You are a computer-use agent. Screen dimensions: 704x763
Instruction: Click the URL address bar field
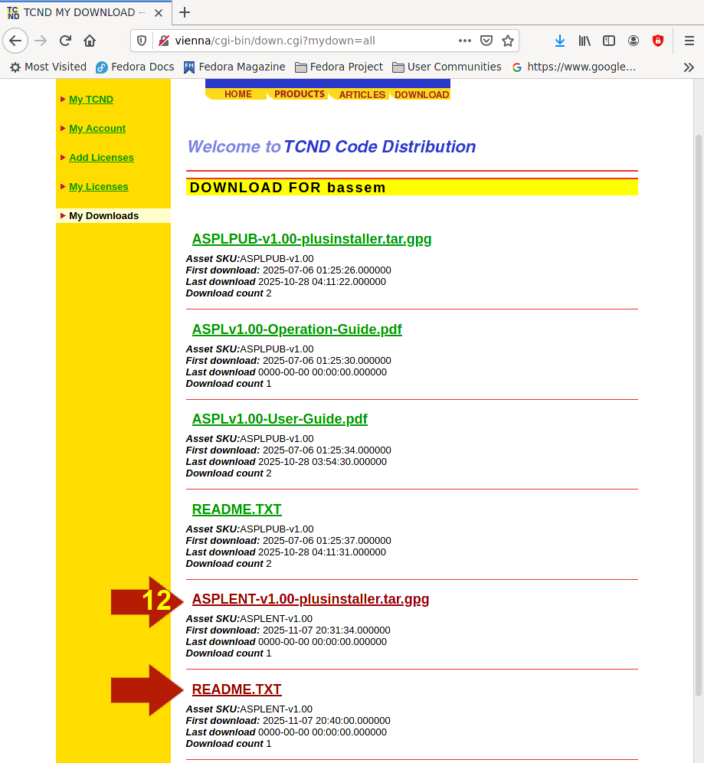coord(306,41)
